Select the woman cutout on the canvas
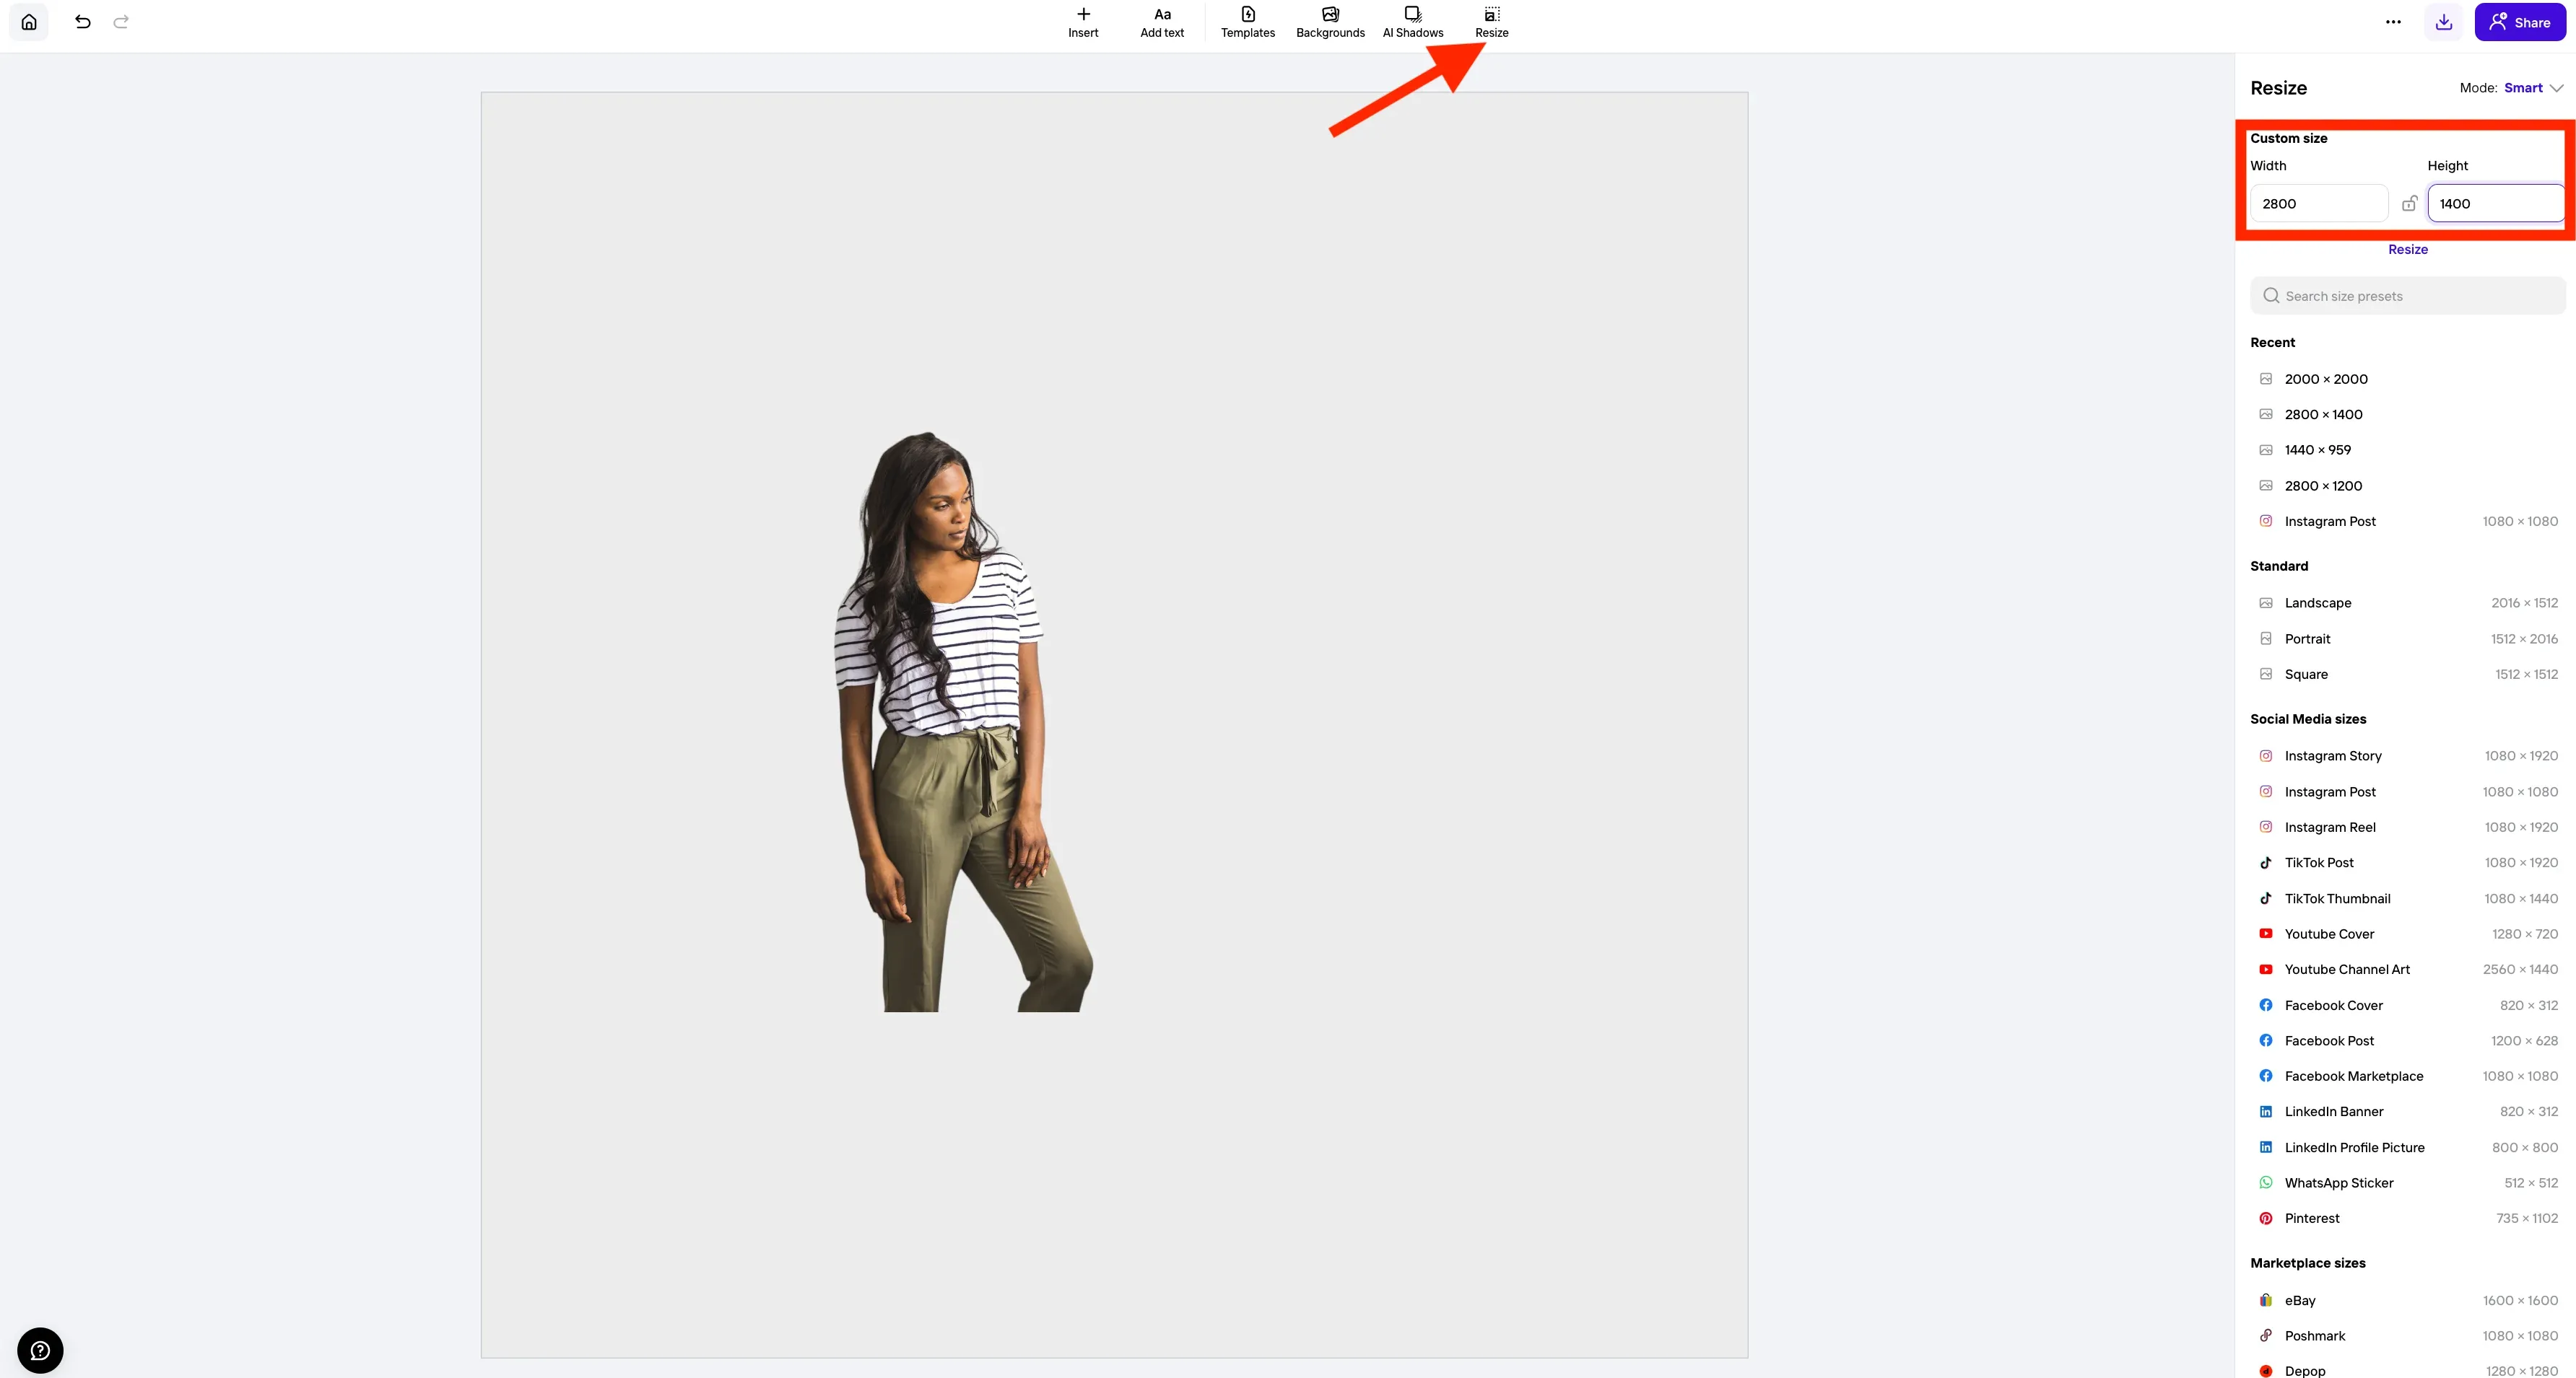This screenshot has height=1378, width=2576. [x=963, y=721]
